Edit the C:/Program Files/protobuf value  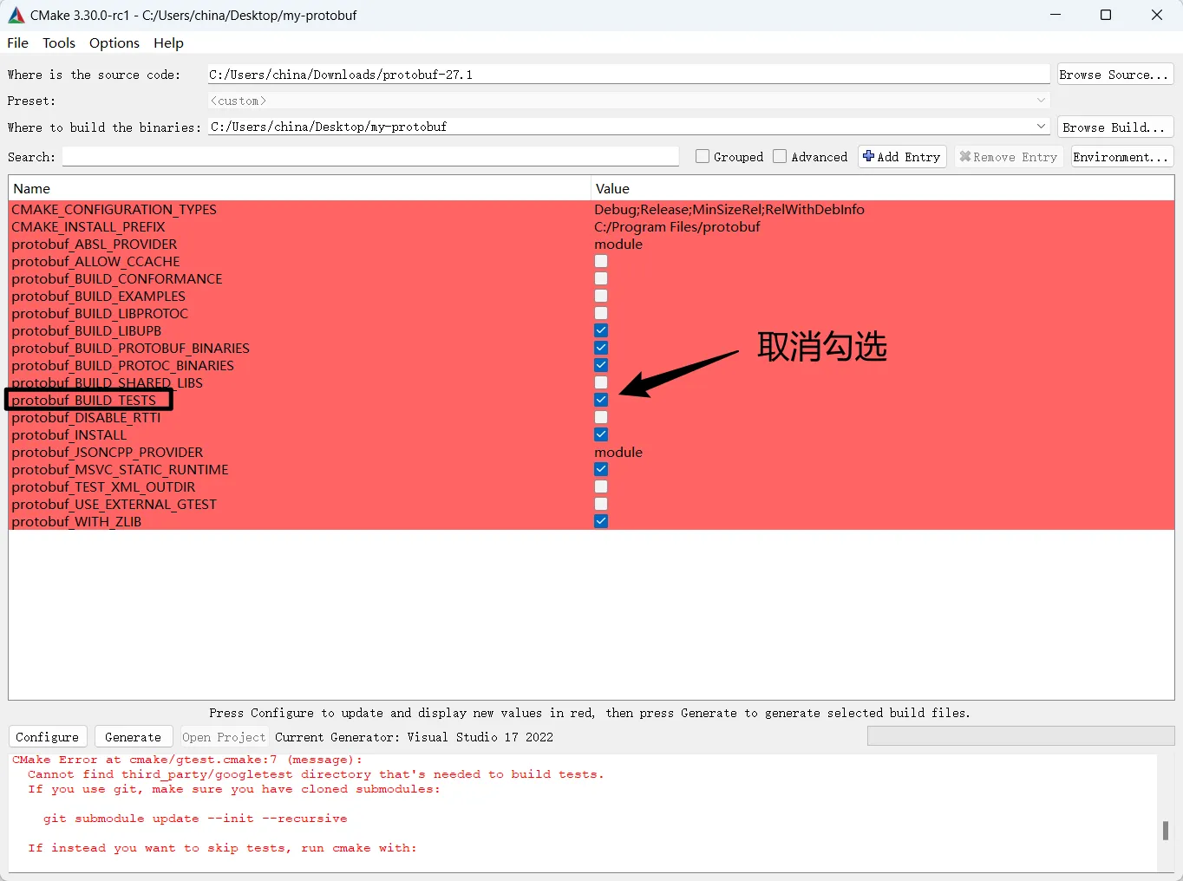[x=676, y=226]
